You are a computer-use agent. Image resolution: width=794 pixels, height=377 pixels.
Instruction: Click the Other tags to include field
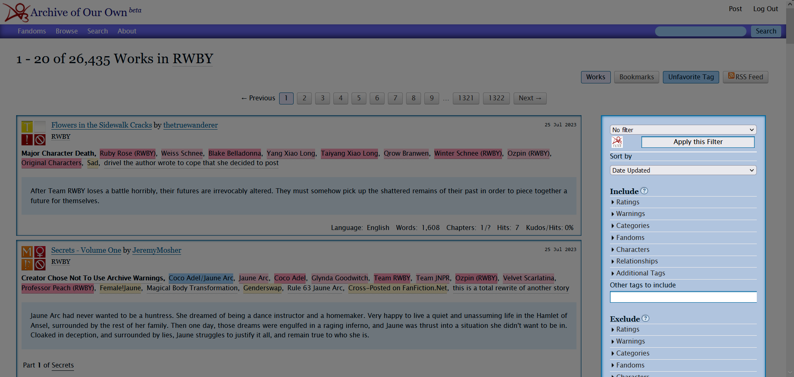click(x=683, y=297)
